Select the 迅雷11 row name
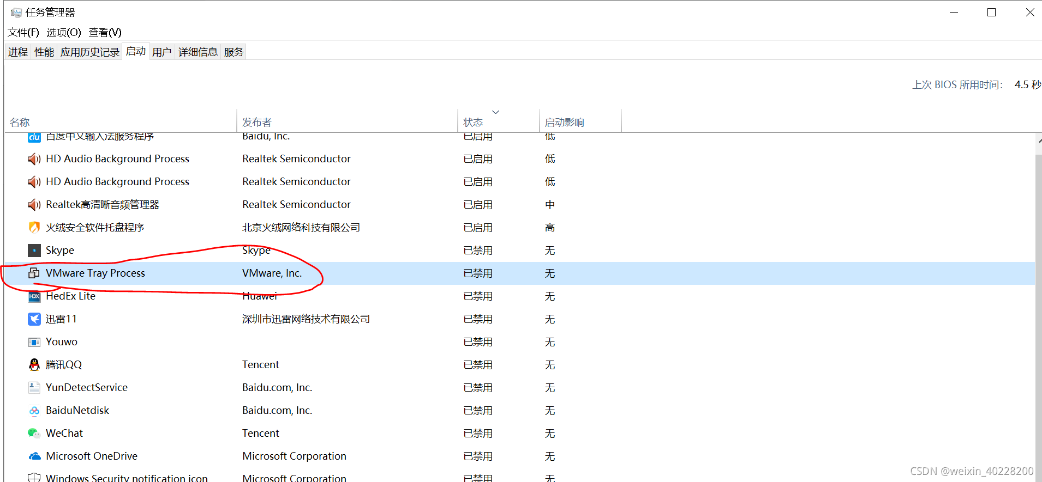This screenshot has height=482, width=1042. (61, 319)
